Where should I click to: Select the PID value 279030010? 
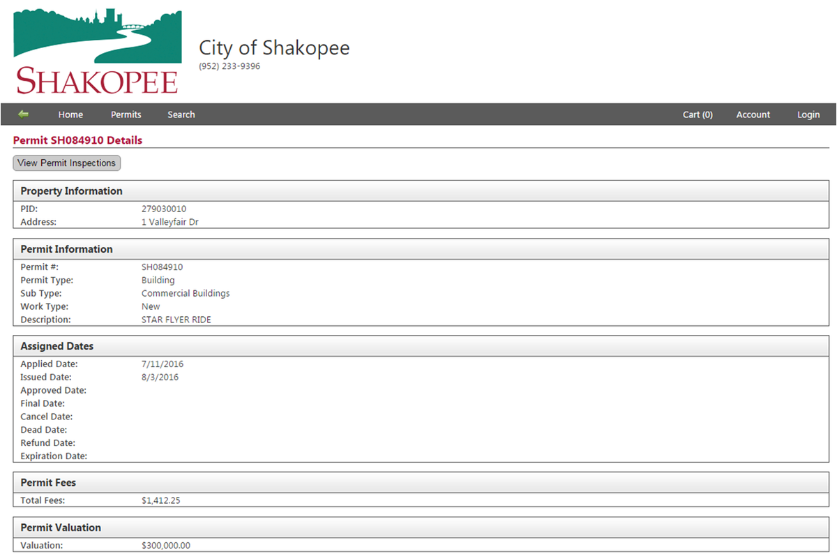164,209
